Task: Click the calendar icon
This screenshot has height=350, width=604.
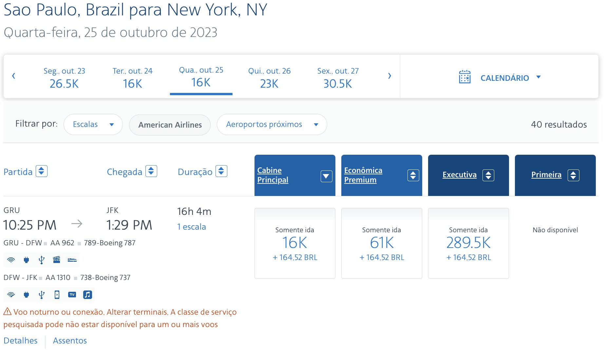Action: pyautogui.click(x=464, y=77)
